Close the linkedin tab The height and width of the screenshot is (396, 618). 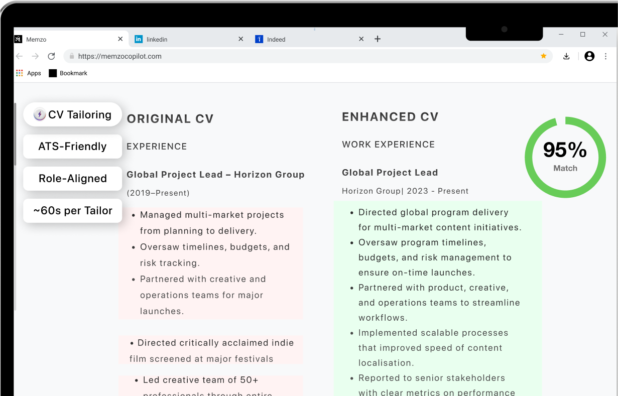(240, 39)
